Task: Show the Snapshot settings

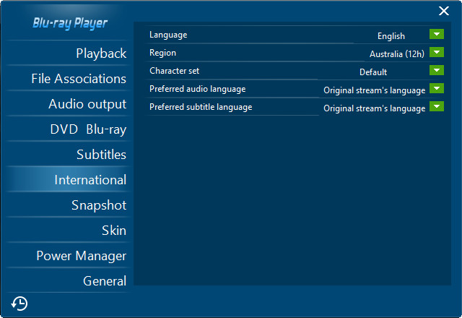Action: 98,205
